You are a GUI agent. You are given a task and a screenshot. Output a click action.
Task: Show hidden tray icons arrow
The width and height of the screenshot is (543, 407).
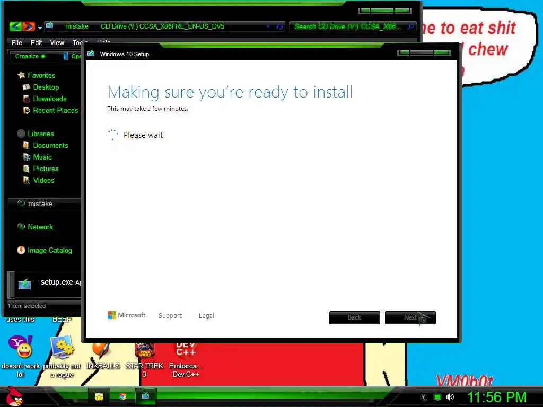point(424,397)
